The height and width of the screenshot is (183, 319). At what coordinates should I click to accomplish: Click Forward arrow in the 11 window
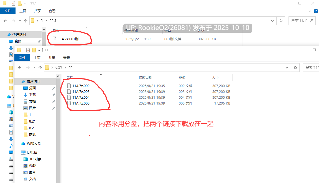[x=28, y=68]
